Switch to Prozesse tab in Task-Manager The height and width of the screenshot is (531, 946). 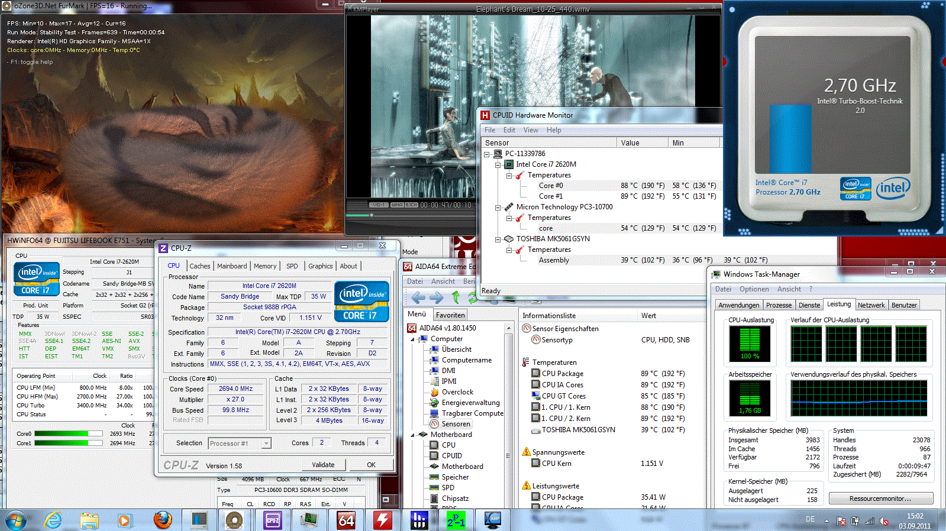point(779,305)
